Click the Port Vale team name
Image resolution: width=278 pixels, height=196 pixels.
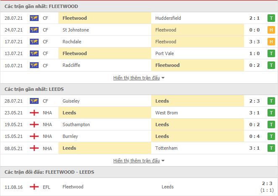(165, 53)
